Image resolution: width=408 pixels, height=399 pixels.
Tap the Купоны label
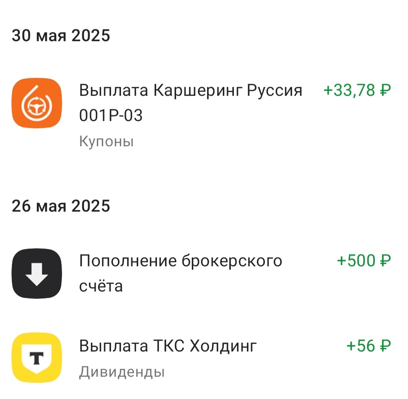(x=106, y=141)
